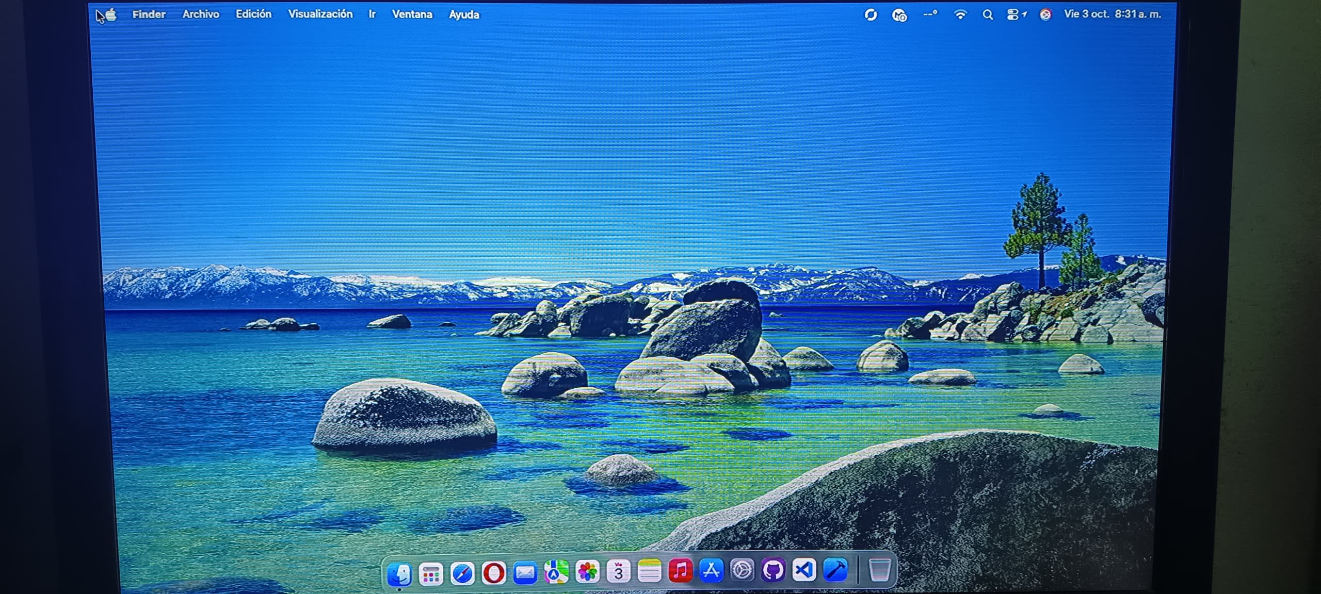Open System Settings gear in Dock
The width and height of the screenshot is (1321, 594).
click(742, 570)
